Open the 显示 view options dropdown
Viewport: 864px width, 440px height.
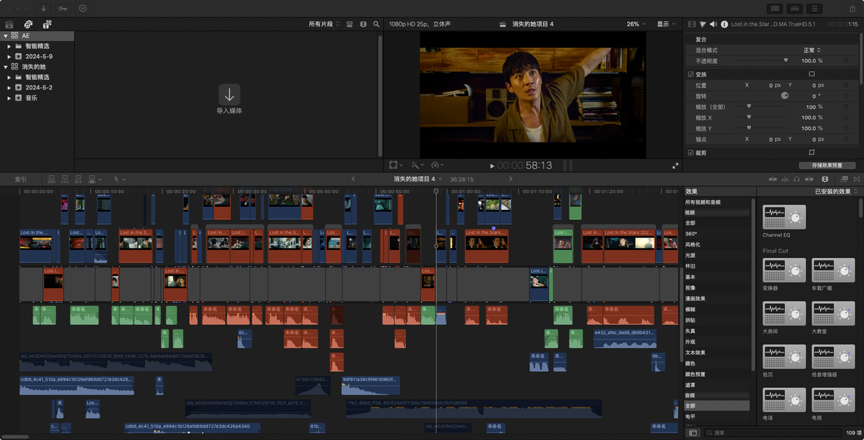tap(665, 24)
